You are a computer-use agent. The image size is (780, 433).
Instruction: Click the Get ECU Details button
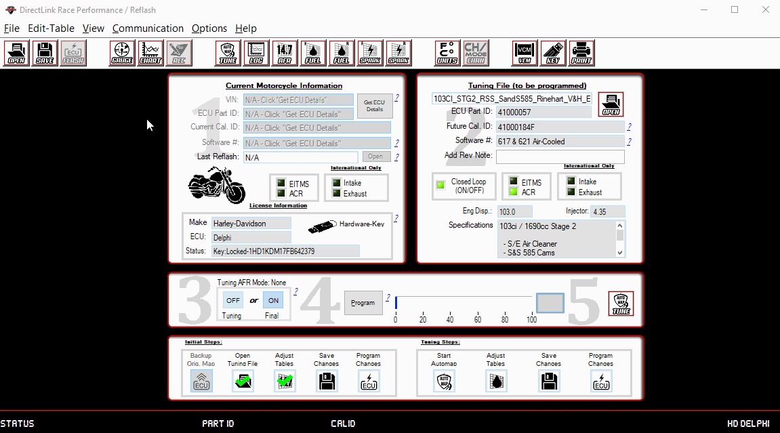[x=375, y=106]
